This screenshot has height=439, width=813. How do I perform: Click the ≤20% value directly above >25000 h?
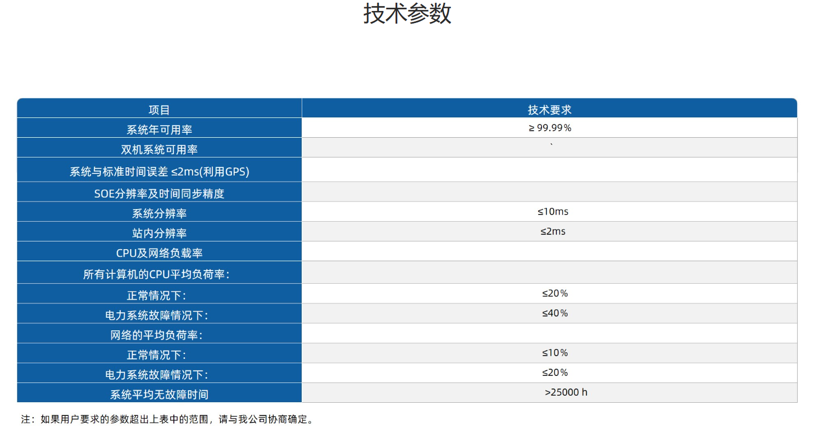point(555,372)
